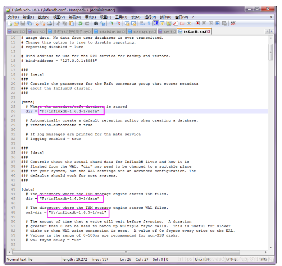Open the 工具(O) menu
The width and height of the screenshot is (282, 266).
(121, 17)
